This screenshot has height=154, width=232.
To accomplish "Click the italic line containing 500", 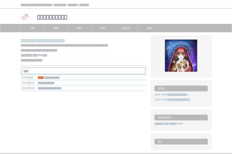I will 34,55.
